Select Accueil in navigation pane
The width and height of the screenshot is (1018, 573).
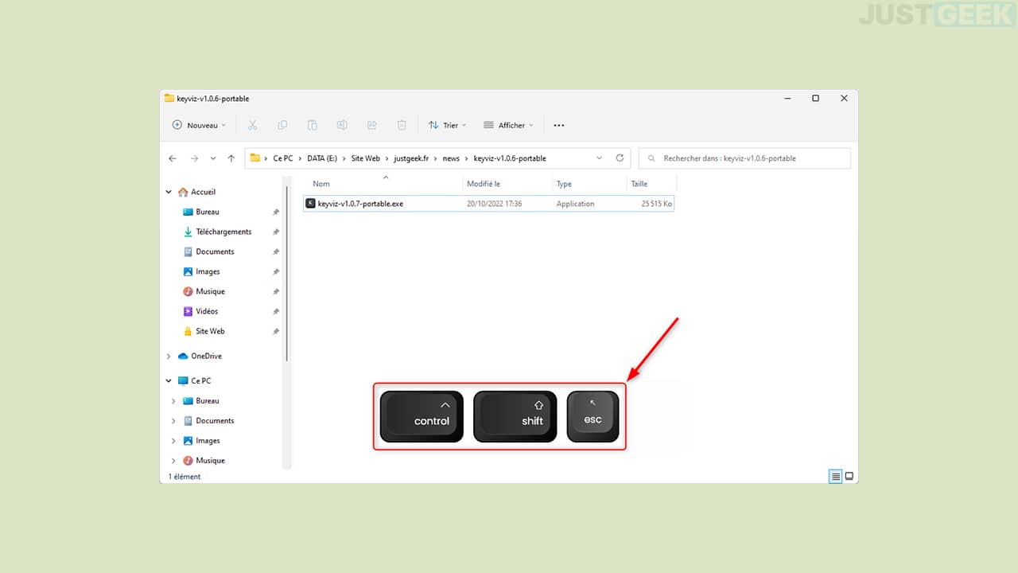click(x=203, y=192)
